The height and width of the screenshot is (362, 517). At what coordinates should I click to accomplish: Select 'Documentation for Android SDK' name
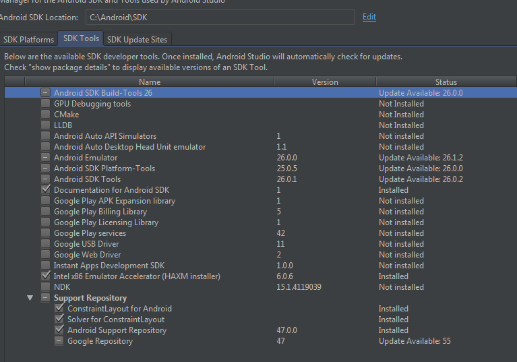coord(112,190)
